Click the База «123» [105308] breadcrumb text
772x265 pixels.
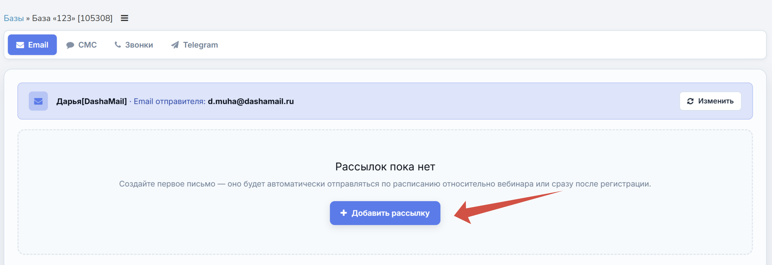[x=72, y=18]
